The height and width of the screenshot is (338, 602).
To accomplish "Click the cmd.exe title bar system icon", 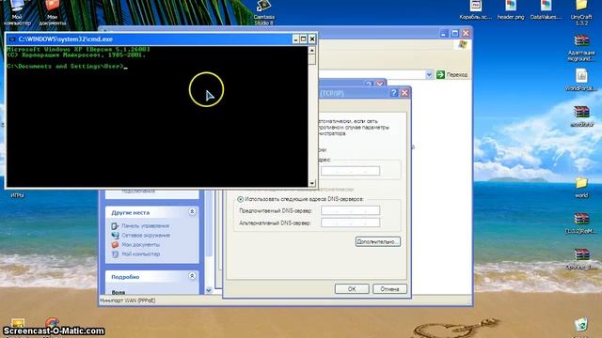I will click(x=12, y=39).
